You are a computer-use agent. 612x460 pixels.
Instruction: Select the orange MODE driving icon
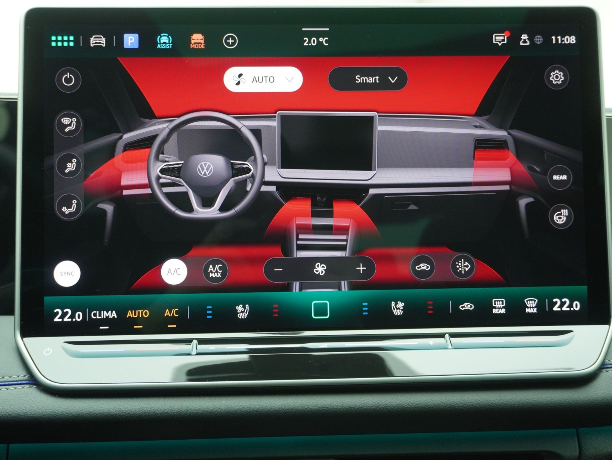[197, 40]
